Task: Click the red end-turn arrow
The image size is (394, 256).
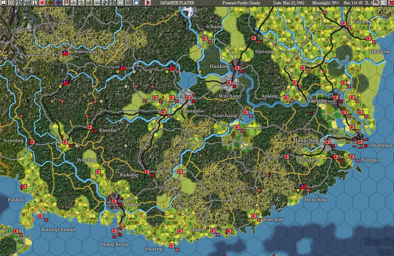Action: (148, 3)
